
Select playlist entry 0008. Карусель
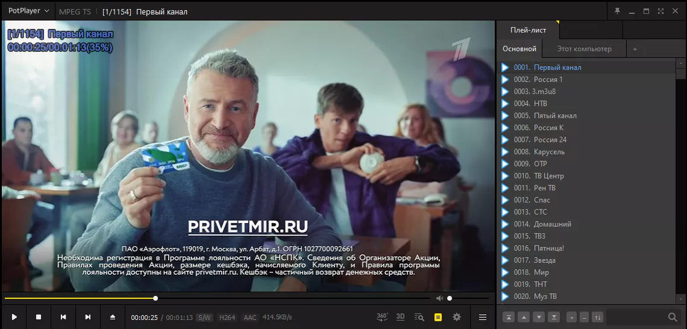[587, 152]
